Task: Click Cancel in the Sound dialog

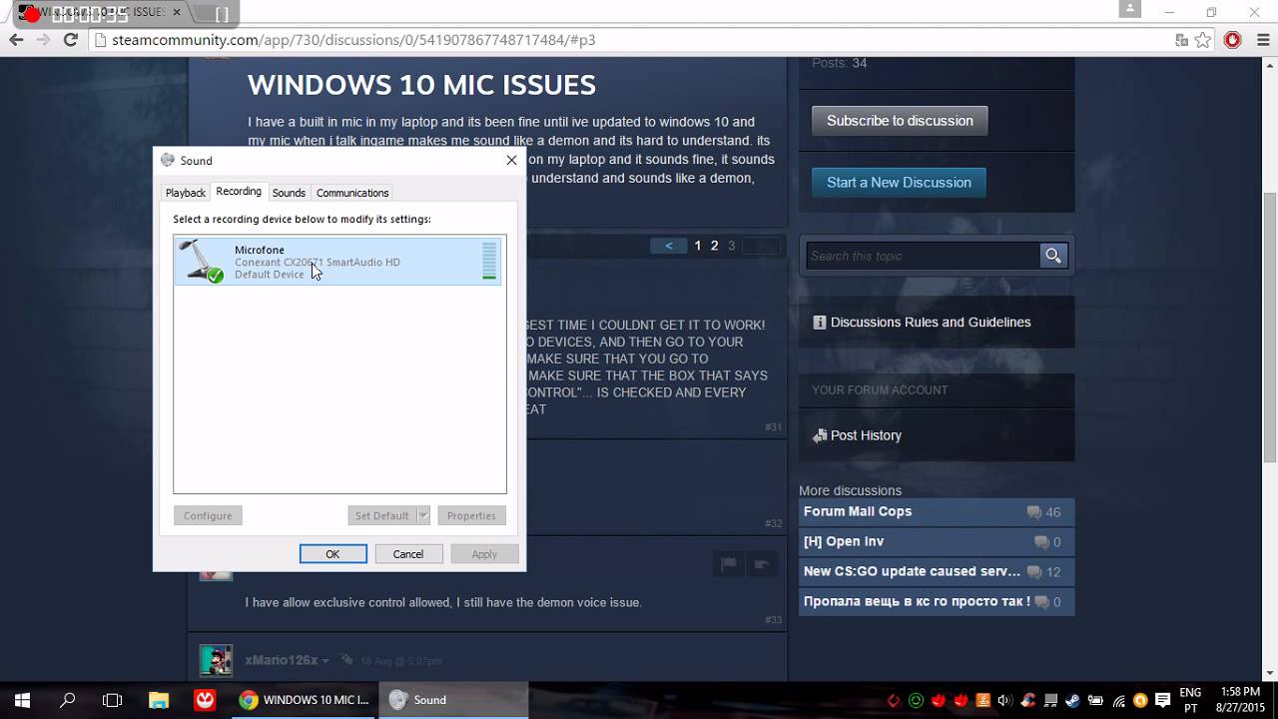Action: (x=408, y=554)
